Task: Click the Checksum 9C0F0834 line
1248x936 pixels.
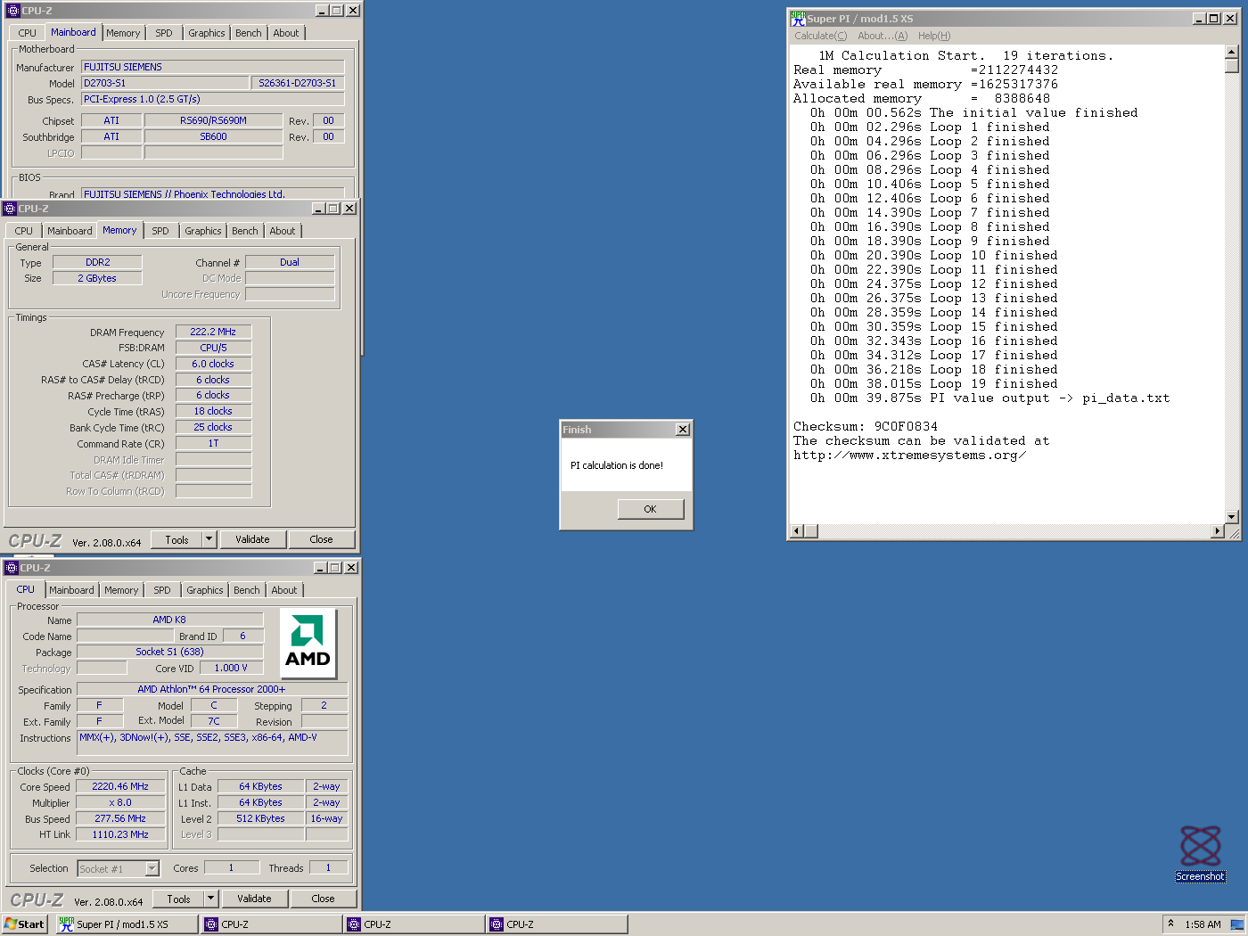Action: click(x=866, y=427)
